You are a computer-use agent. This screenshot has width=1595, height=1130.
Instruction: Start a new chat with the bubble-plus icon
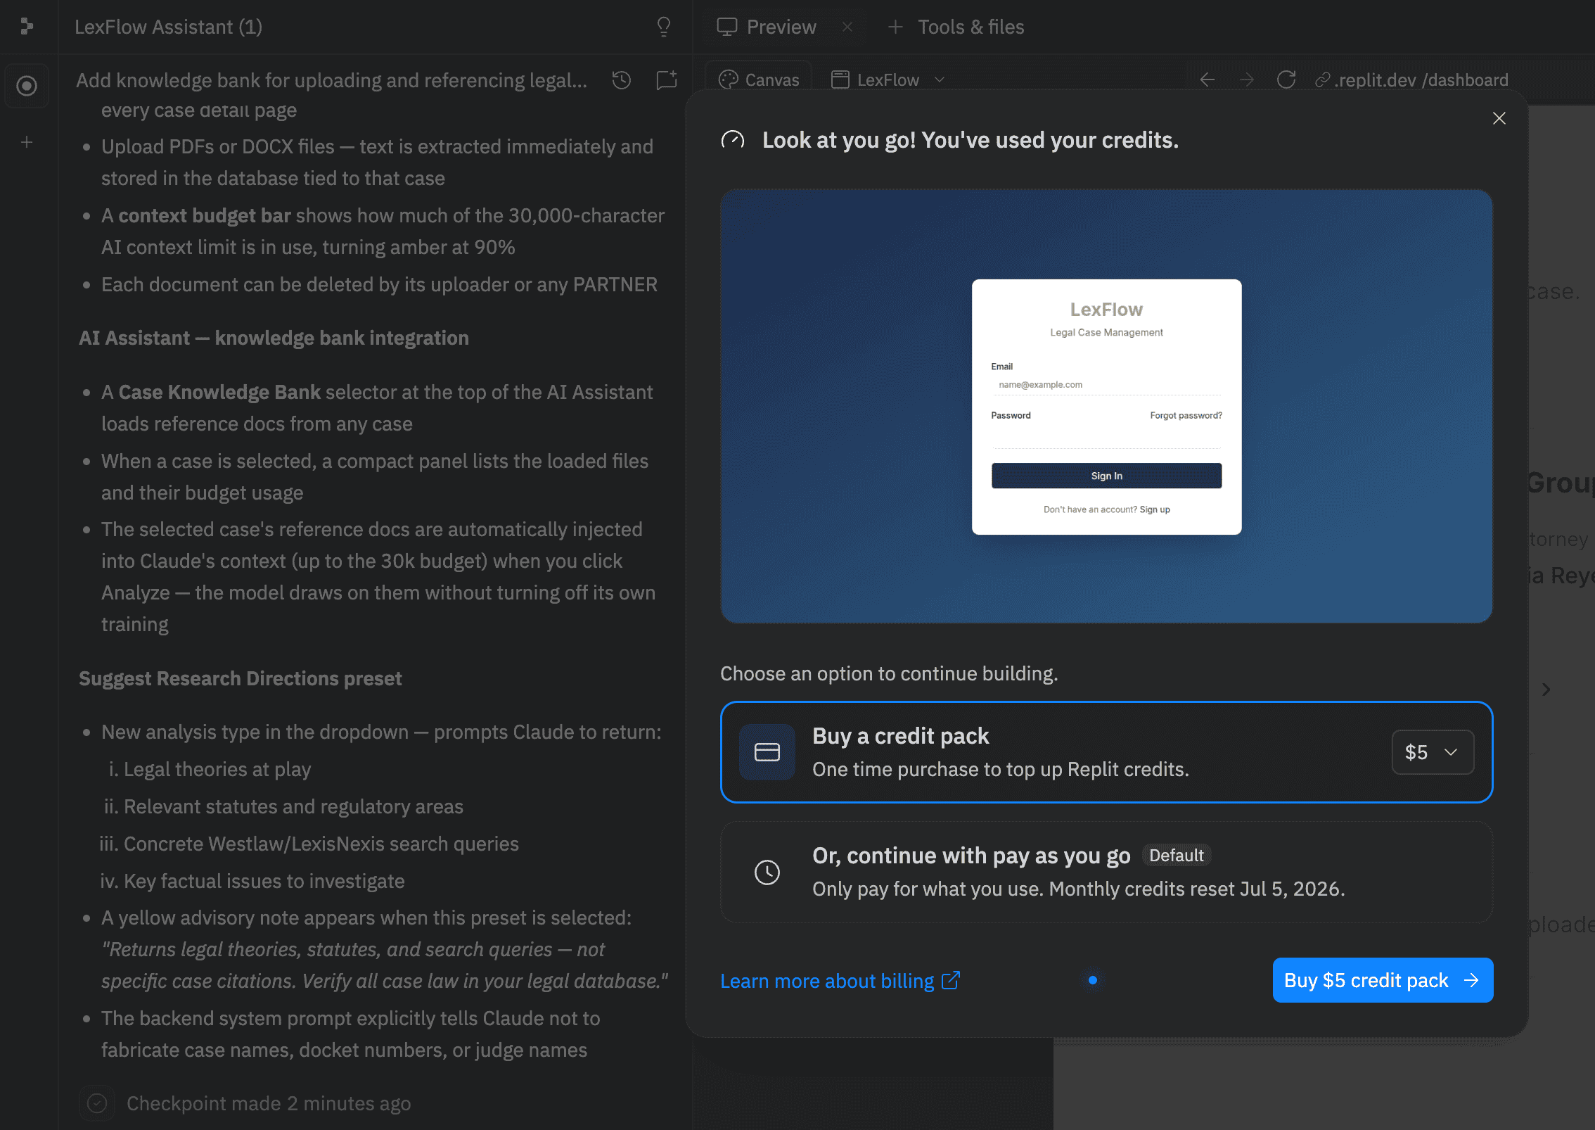point(666,80)
